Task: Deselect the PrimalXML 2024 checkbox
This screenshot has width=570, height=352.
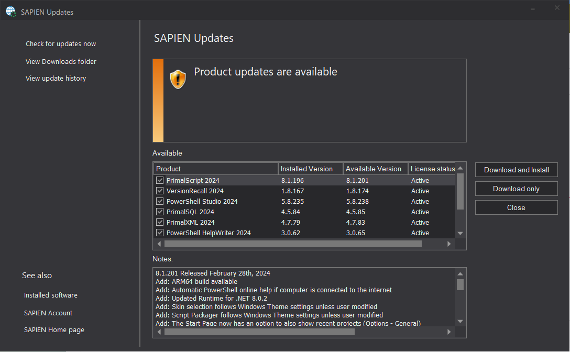Action: click(160, 222)
